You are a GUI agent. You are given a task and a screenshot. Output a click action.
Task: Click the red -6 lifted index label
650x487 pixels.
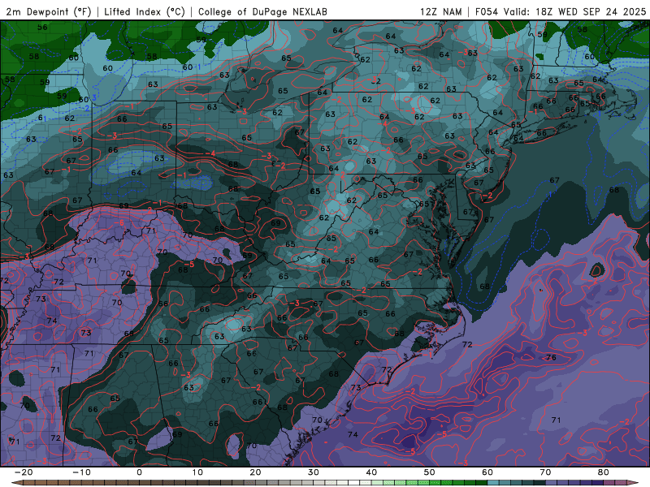click(119, 222)
